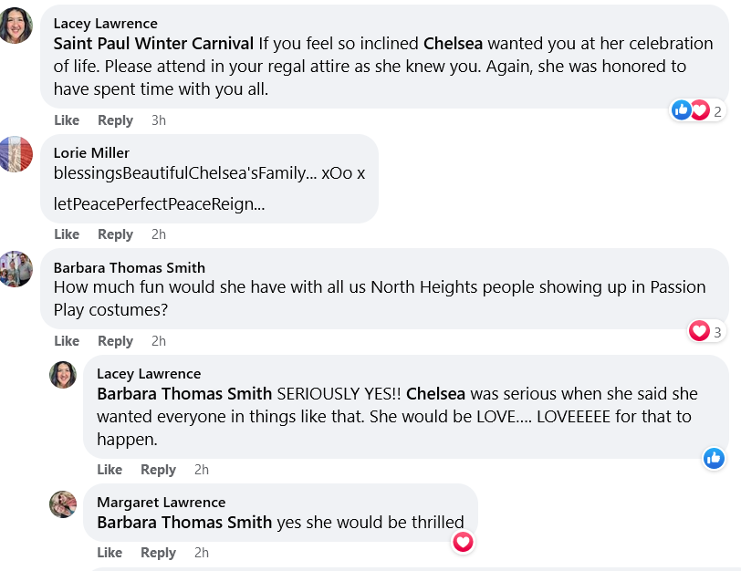This screenshot has width=741, height=571.
Task: Reply to Barbara Thomas Smith's Passion Play comment
Action: (115, 341)
